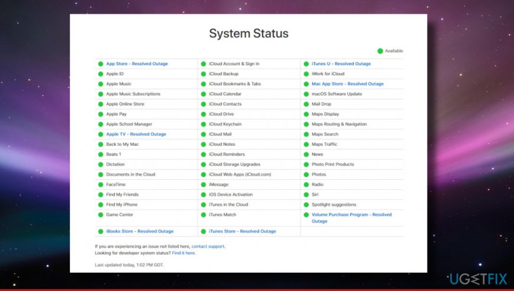Screen dimensions: 514x291
Task: Select the Apple Music Subscriptions text
Action: click(133, 94)
